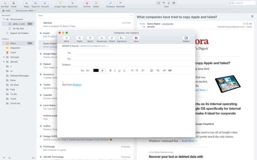Open the message pane hamburger menu
Image resolution: width=257 pixels, height=160 pixels.
[252, 16]
